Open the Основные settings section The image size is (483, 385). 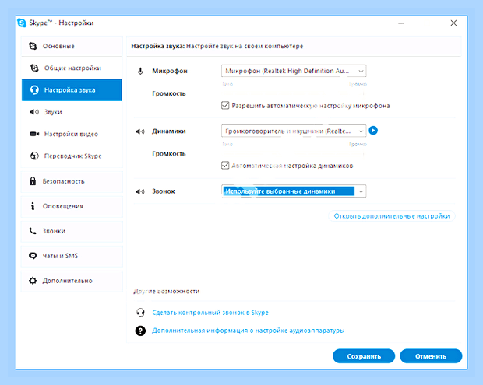(x=72, y=46)
